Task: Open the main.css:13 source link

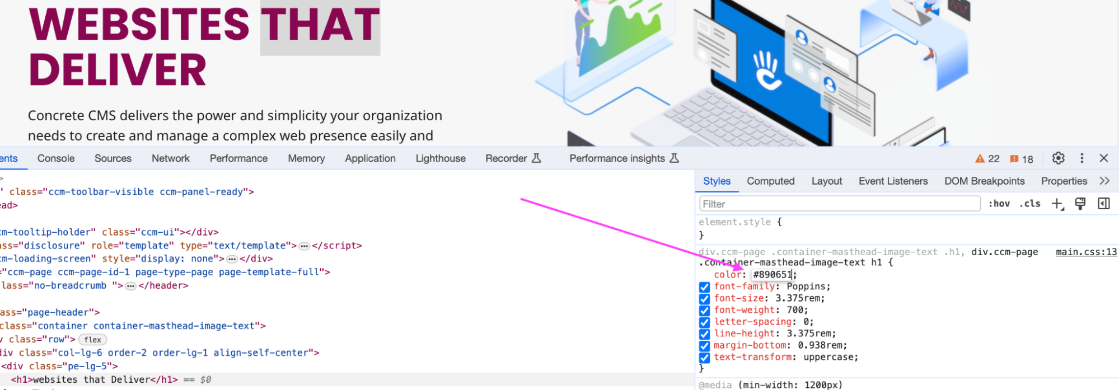Action: click(x=1086, y=252)
